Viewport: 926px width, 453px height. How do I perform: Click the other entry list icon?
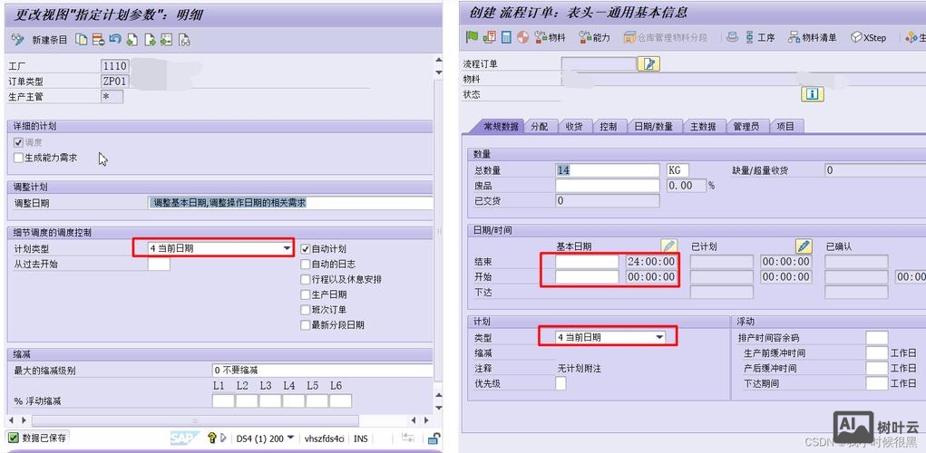pyautogui.click(x=167, y=40)
